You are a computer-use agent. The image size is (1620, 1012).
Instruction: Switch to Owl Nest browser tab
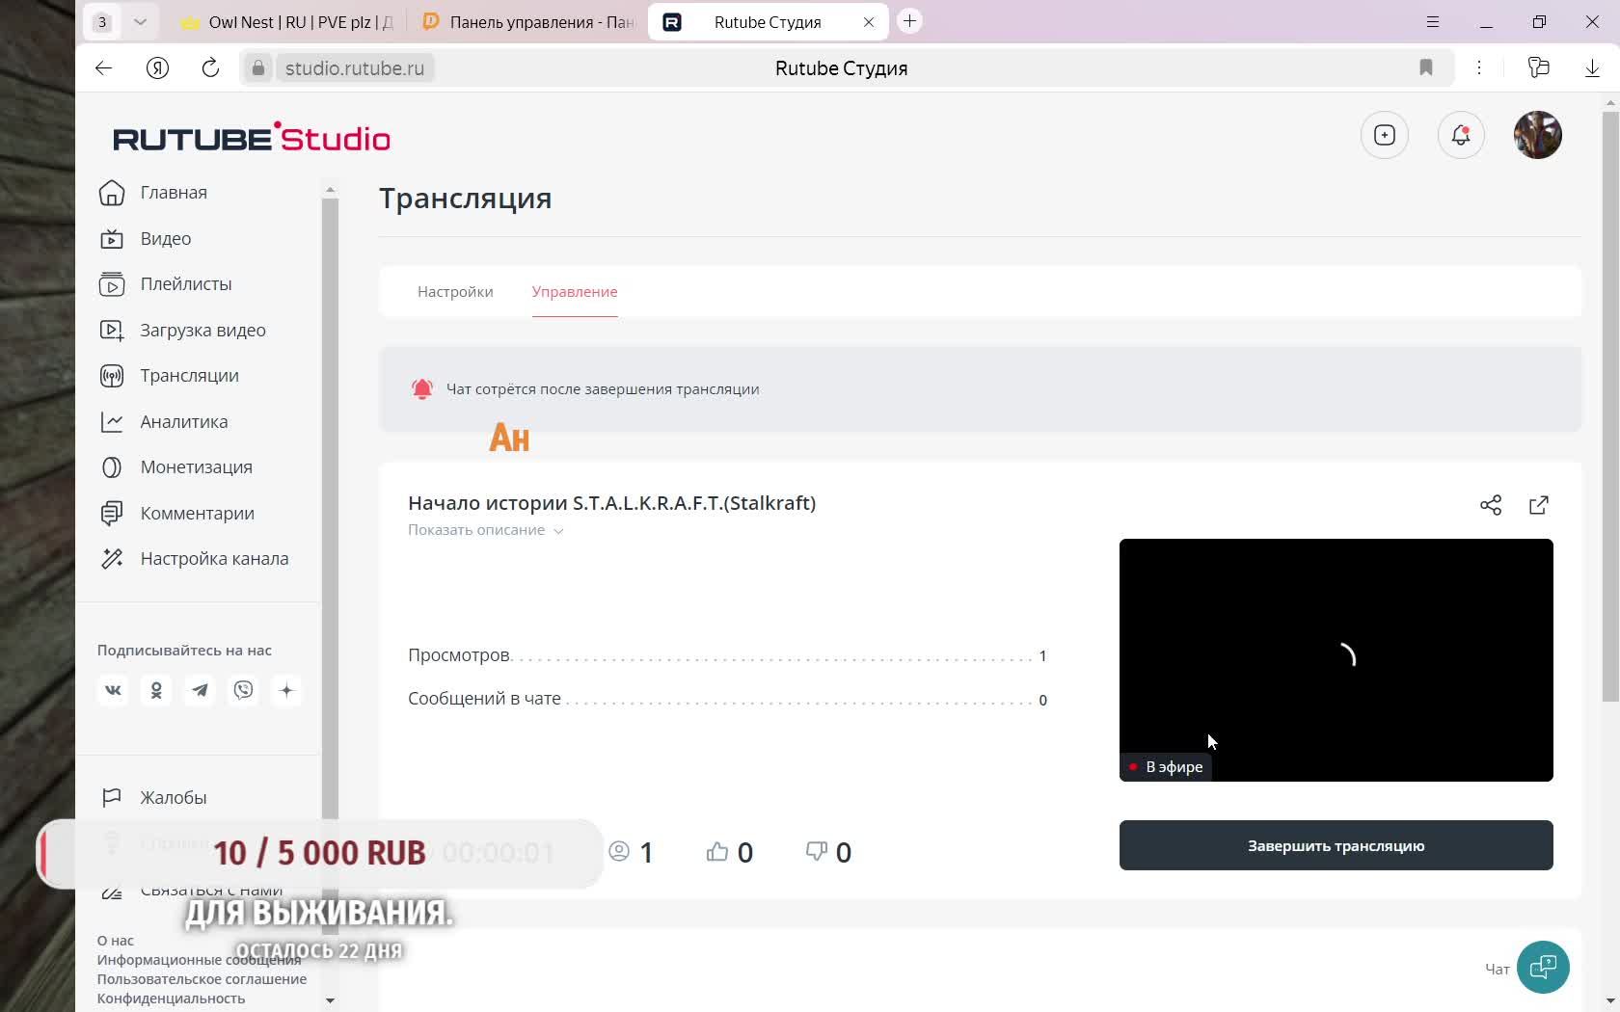pyautogui.click(x=287, y=22)
